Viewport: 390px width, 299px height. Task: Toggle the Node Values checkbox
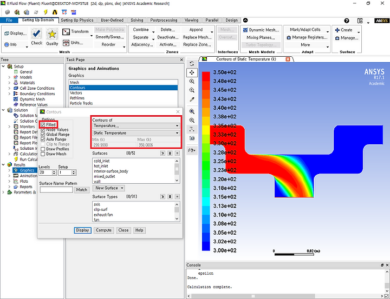coord(43,129)
